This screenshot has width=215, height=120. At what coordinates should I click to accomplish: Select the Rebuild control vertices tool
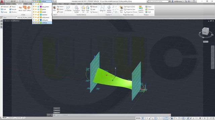click(94, 7)
